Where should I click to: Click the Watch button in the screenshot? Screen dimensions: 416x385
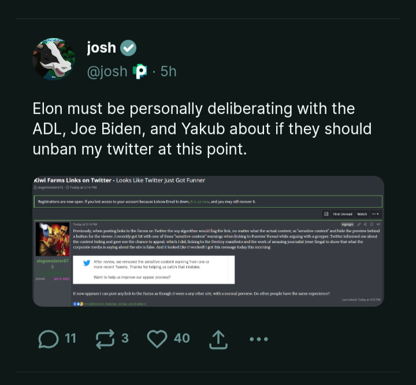(x=362, y=214)
